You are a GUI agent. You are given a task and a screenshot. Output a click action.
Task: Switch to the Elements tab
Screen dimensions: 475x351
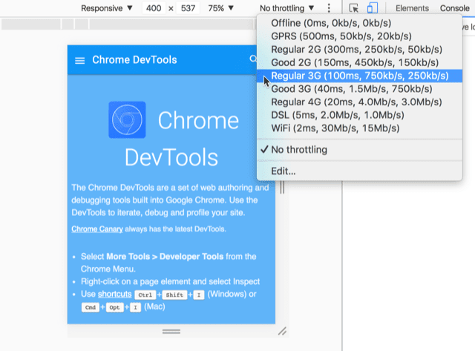point(412,8)
